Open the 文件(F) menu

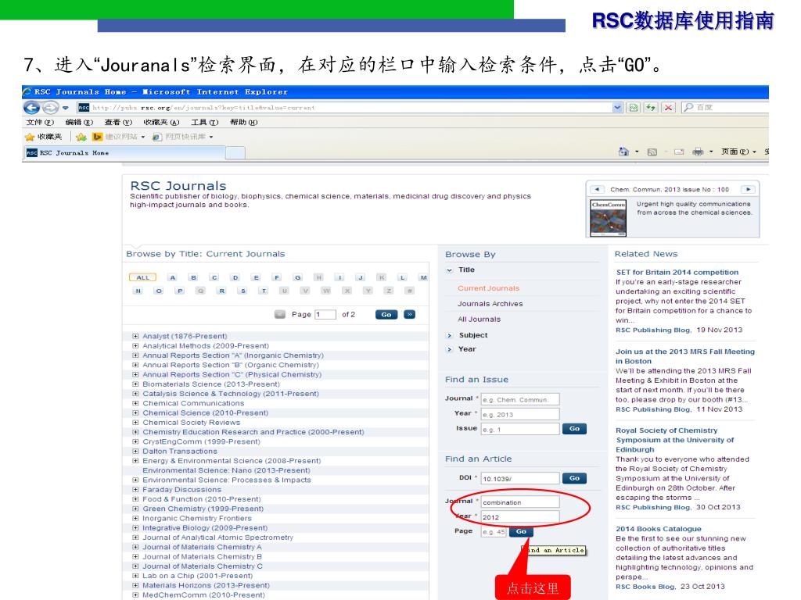click(40, 123)
